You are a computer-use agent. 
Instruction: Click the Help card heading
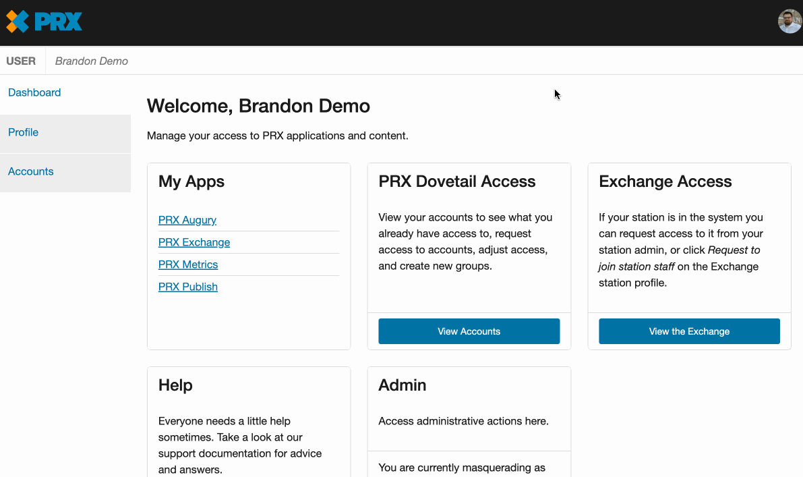coord(176,385)
